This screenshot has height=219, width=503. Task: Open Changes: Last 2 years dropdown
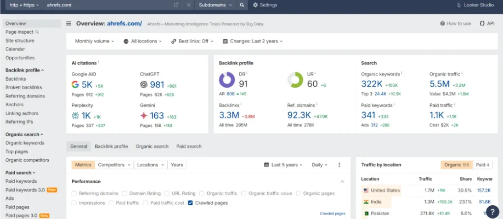coord(253,41)
